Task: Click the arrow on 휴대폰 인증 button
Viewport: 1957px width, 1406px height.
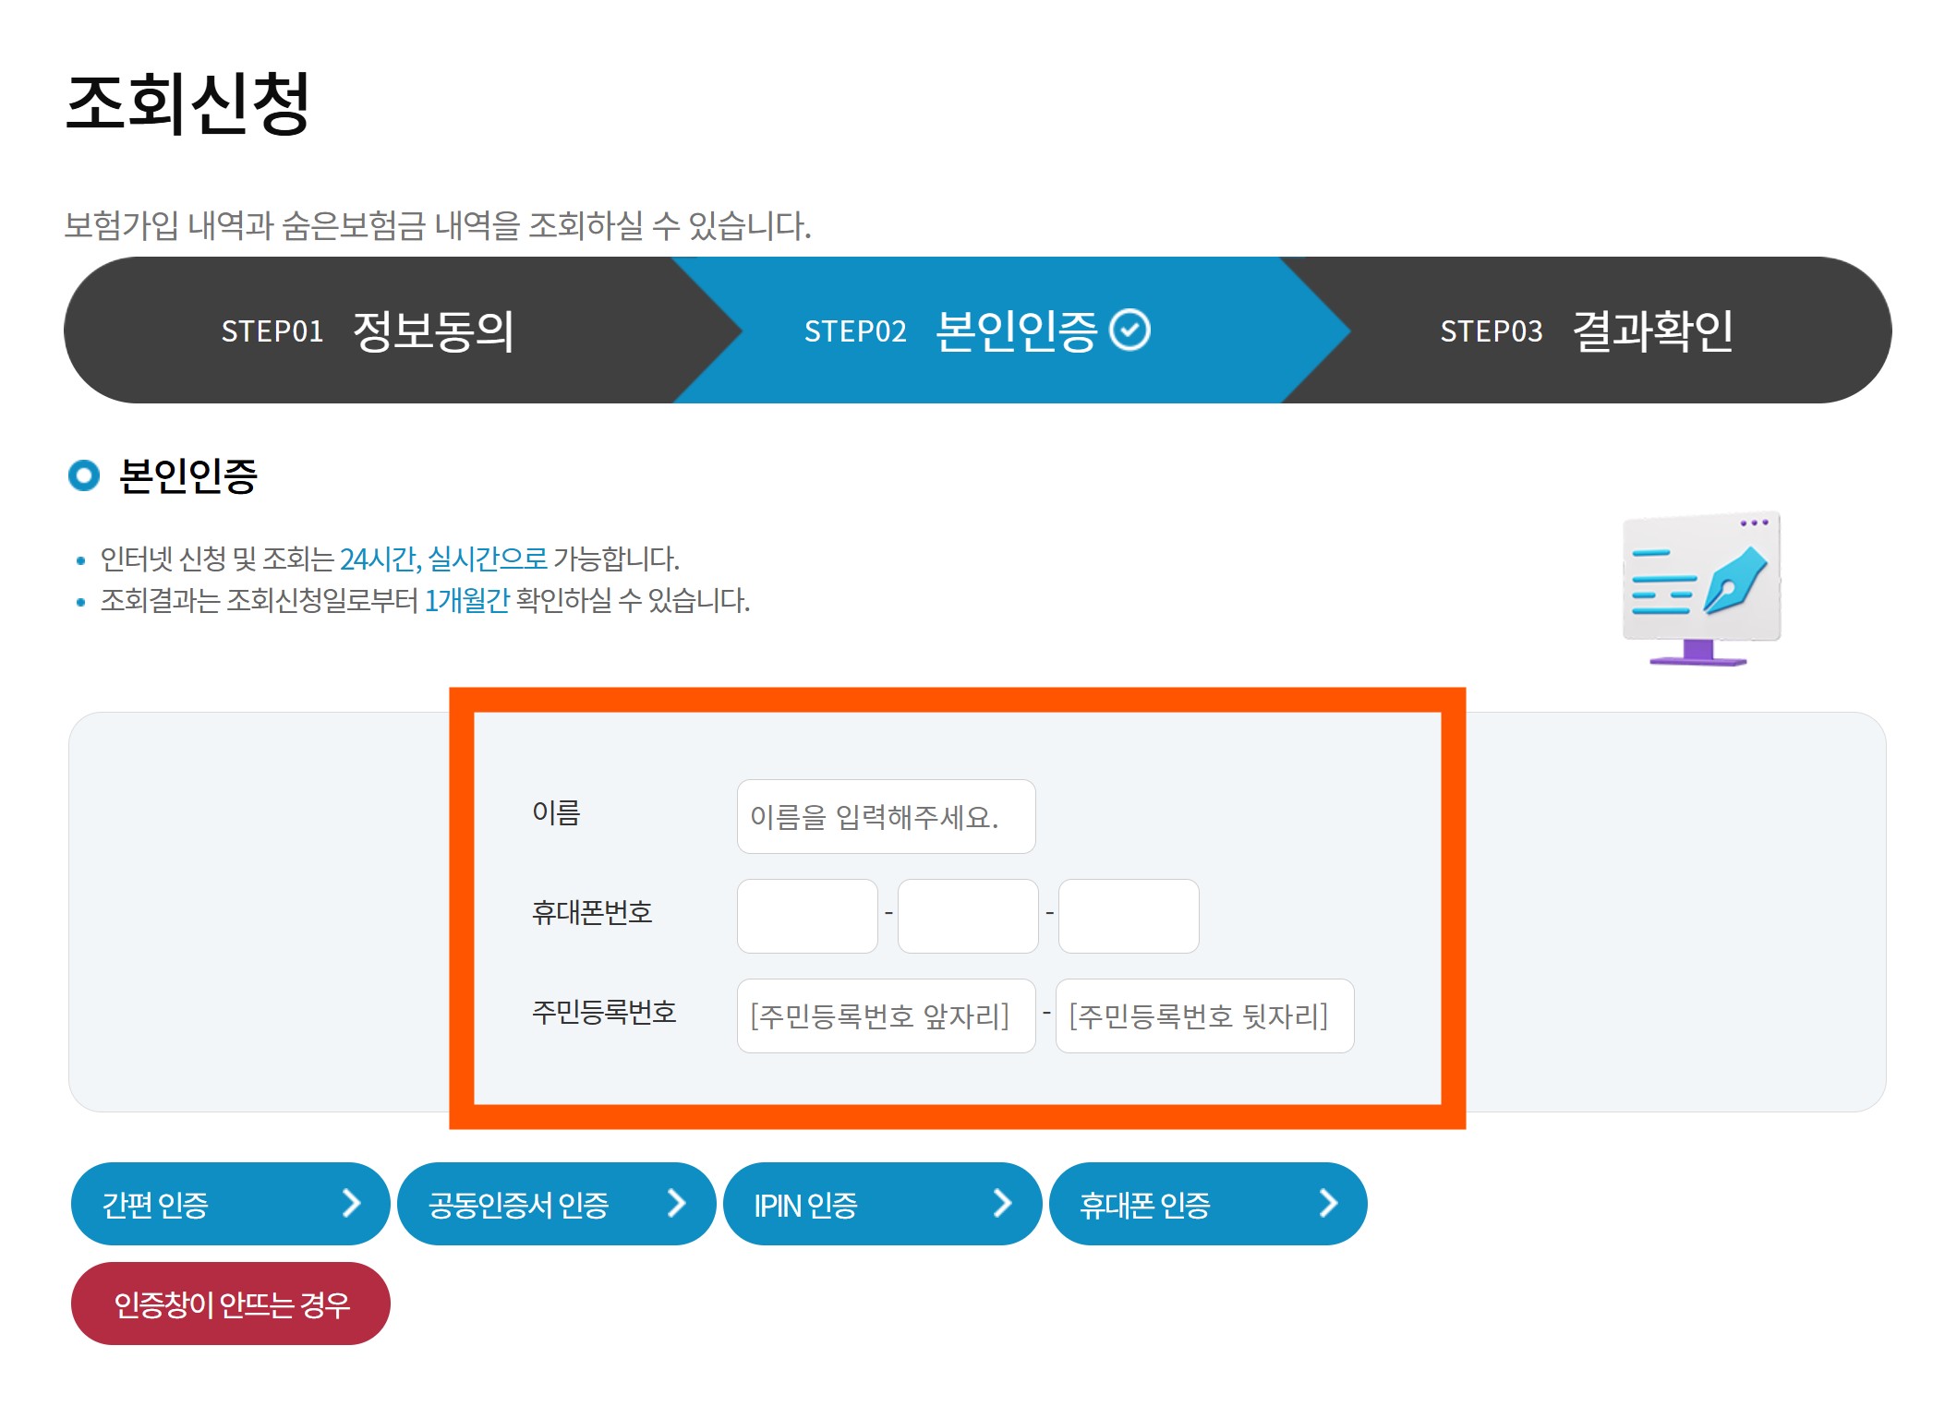Action: (x=1328, y=1203)
